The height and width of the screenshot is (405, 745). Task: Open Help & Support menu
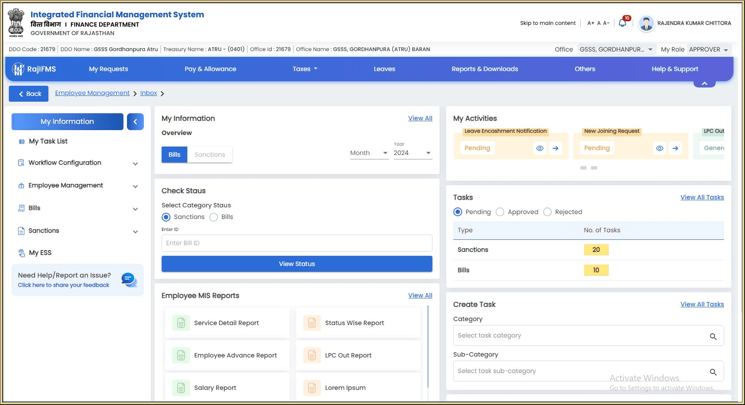click(x=675, y=69)
